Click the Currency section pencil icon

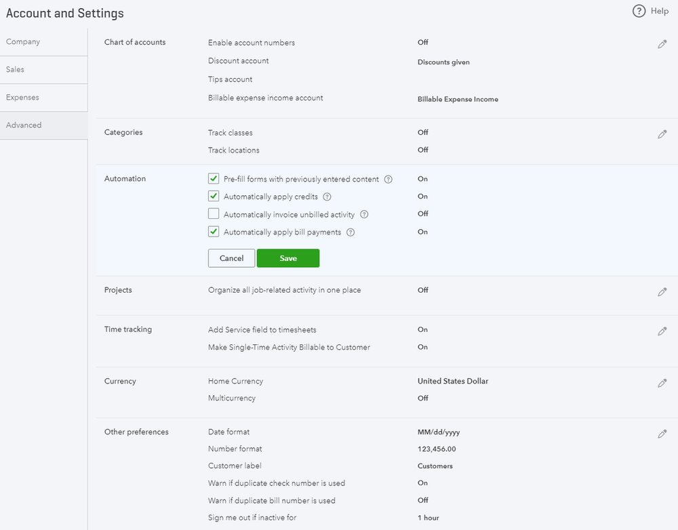click(662, 383)
